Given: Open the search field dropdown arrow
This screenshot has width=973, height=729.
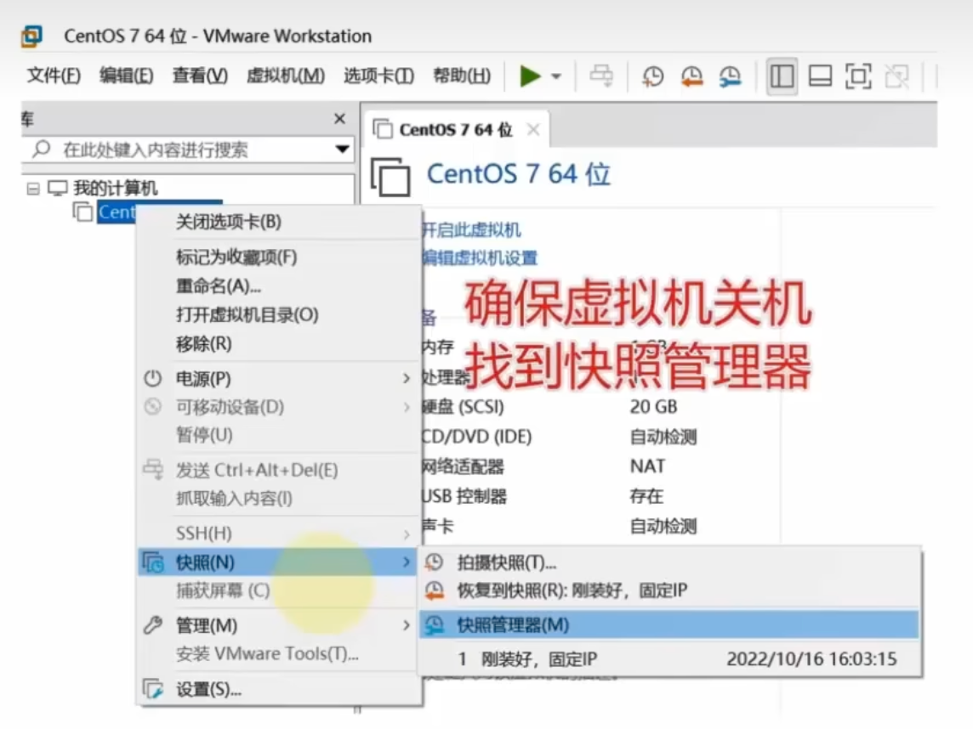Looking at the screenshot, I should pyautogui.click(x=342, y=150).
